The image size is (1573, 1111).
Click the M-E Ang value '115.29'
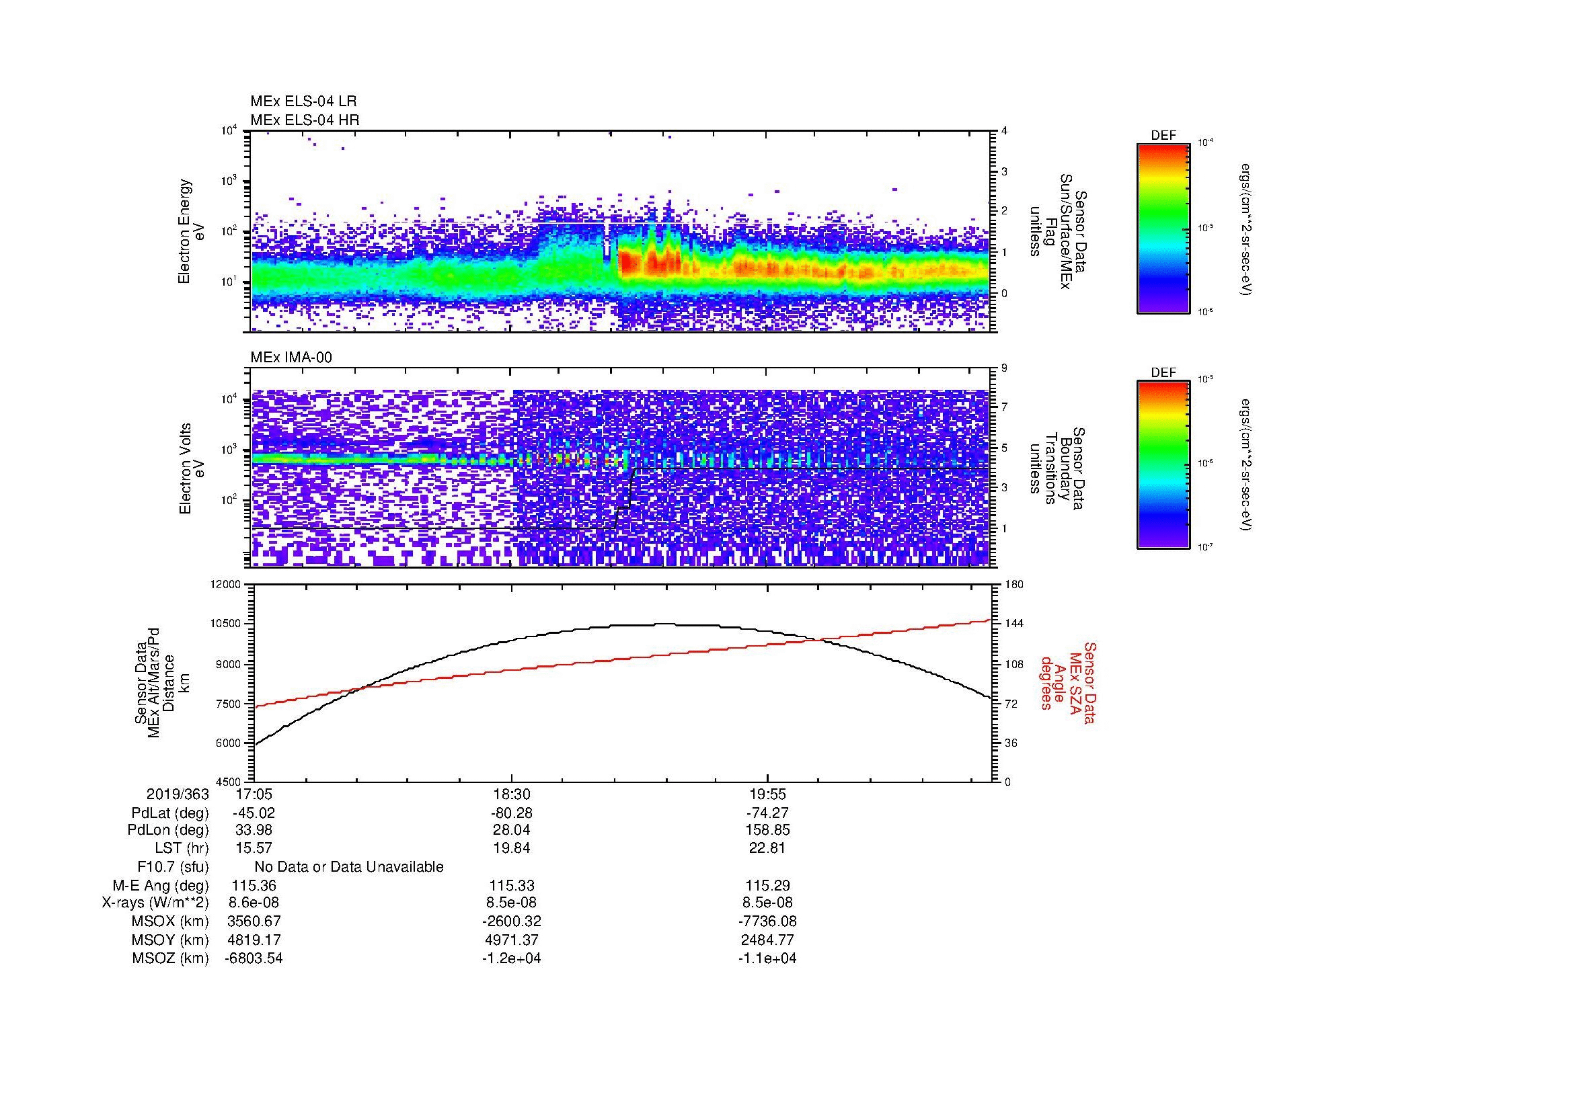coord(768,886)
